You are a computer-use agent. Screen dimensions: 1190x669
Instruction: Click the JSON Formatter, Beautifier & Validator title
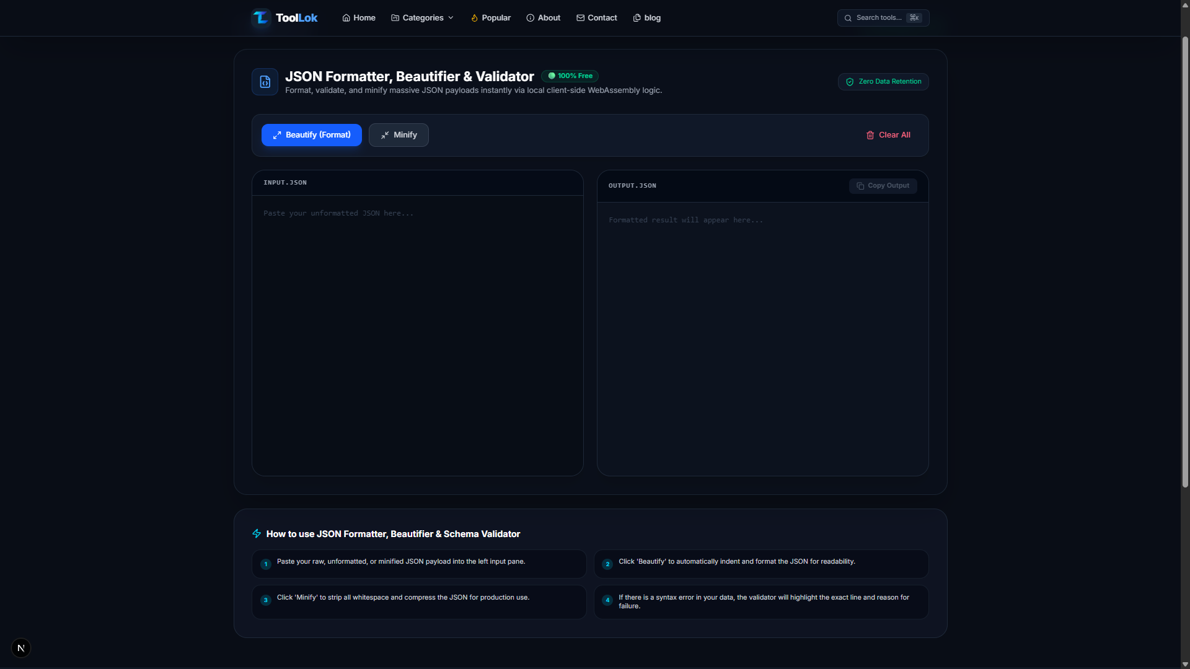[409, 76]
